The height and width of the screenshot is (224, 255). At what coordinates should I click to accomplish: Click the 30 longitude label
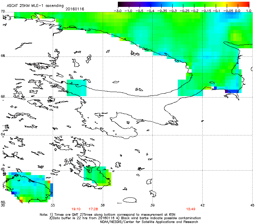(x=3, y=205)
